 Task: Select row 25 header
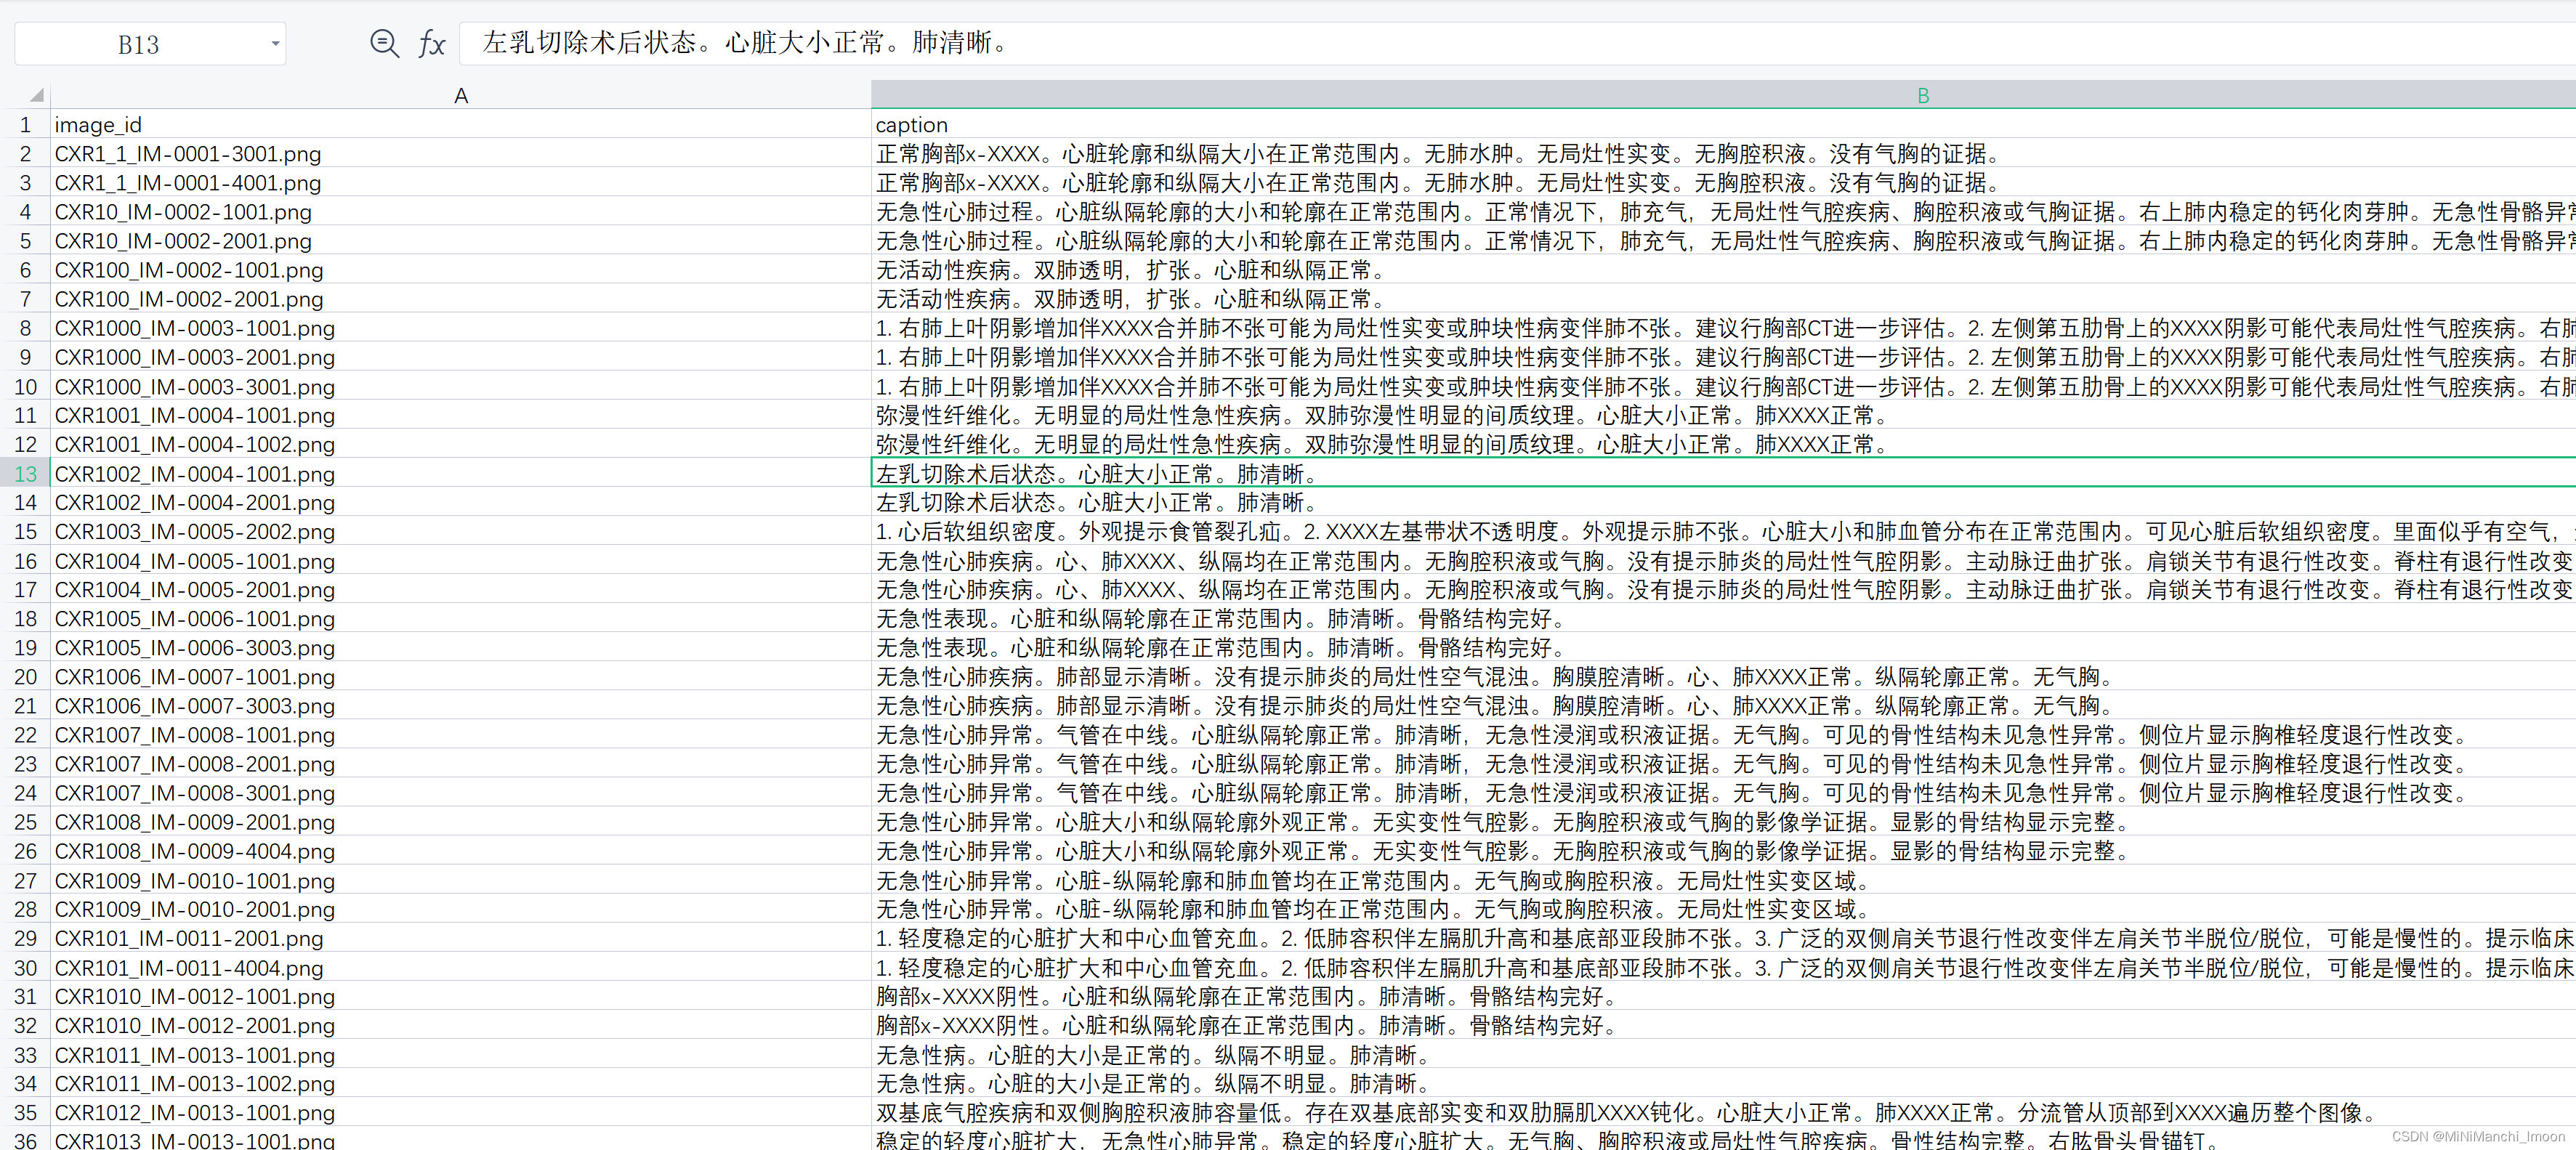[25, 822]
